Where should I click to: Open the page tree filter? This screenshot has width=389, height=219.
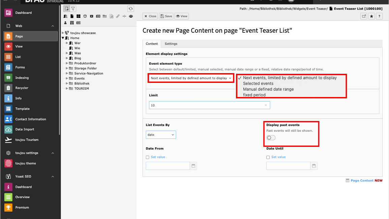coord(73,8)
